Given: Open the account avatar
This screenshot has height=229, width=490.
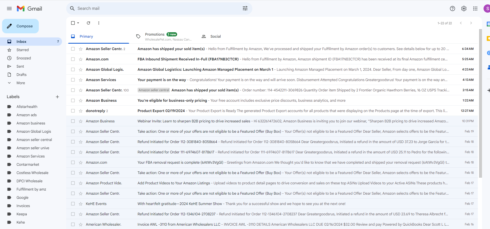Looking at the screenshot, I should pyautogui.click(x=487, y=9).
